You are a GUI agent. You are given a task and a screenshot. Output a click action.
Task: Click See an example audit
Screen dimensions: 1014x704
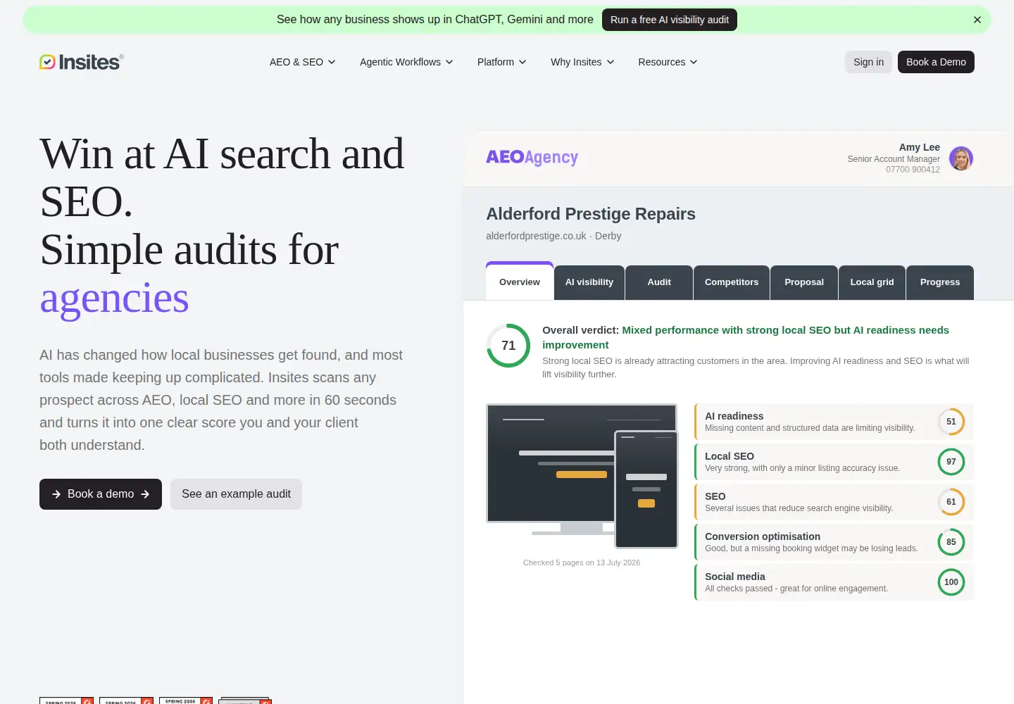[x=236, y=494]
